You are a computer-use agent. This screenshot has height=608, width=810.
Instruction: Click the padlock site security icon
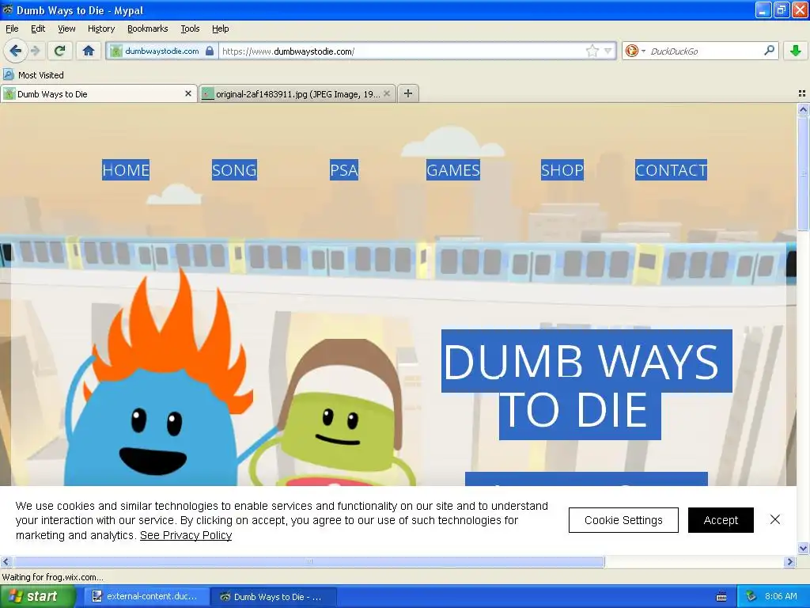[x=209, y=51]
